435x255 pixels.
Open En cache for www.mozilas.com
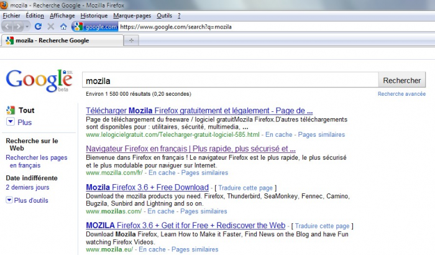pyautogui.click(x=160, y=211)
